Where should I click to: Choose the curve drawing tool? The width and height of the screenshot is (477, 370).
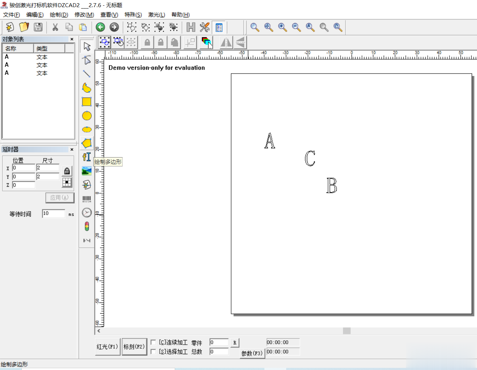[87, 88]
